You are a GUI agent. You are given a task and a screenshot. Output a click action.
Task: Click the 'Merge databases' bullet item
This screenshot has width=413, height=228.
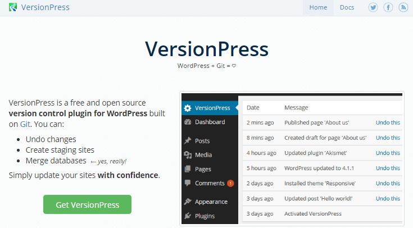(56, 161)
